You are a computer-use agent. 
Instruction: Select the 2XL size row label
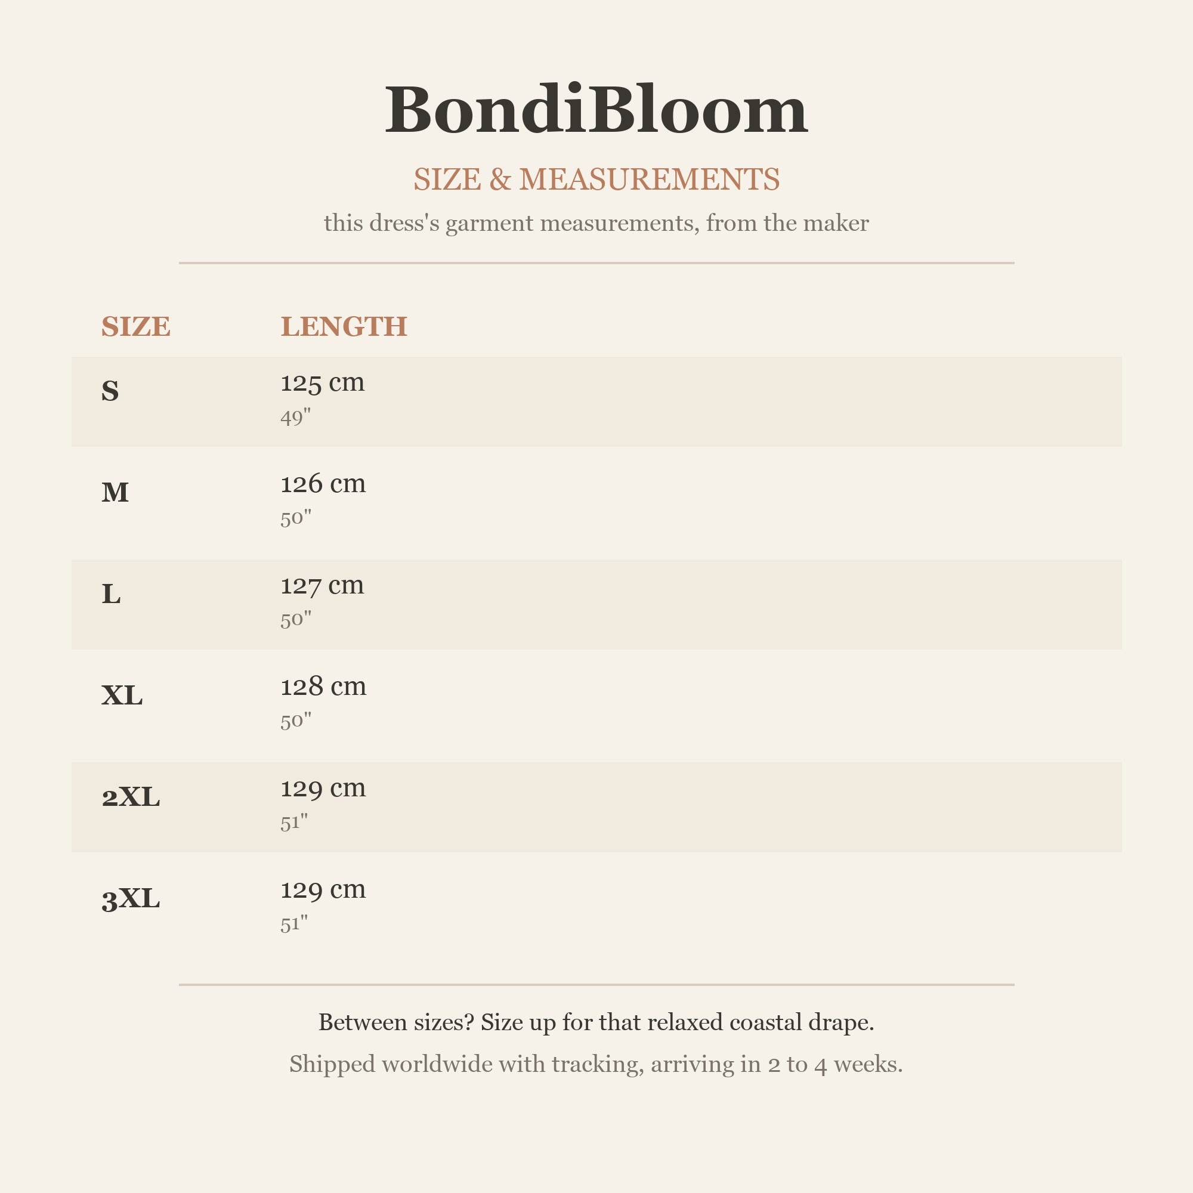(131, 796)
